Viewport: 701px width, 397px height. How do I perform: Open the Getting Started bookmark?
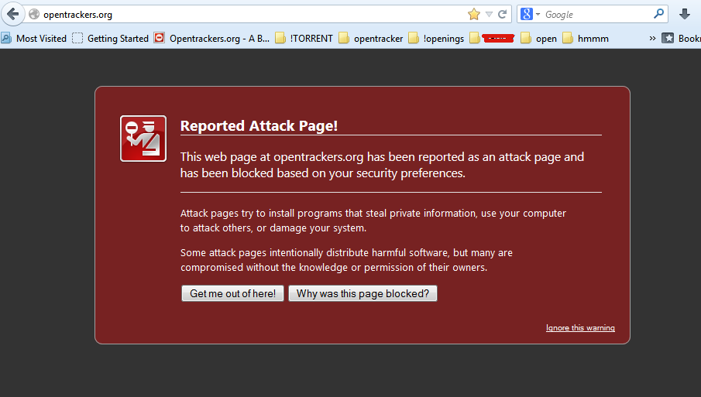(x=111, y=39)
